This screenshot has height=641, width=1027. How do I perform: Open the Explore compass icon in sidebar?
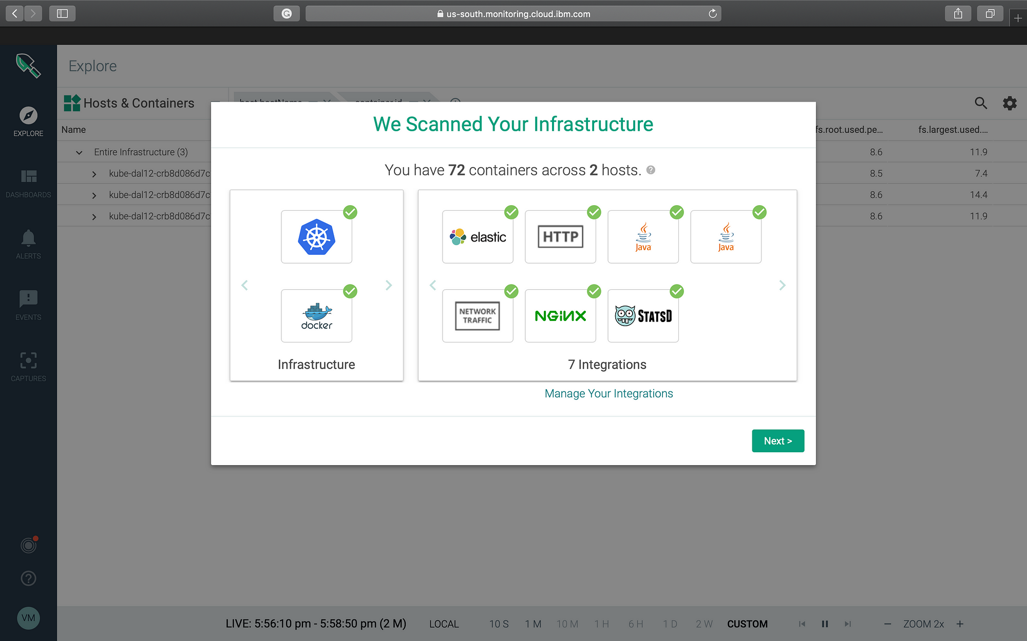point(28,115)
